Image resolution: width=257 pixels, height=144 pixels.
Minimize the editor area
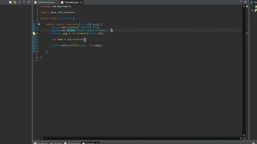click(x=241, y=2)
